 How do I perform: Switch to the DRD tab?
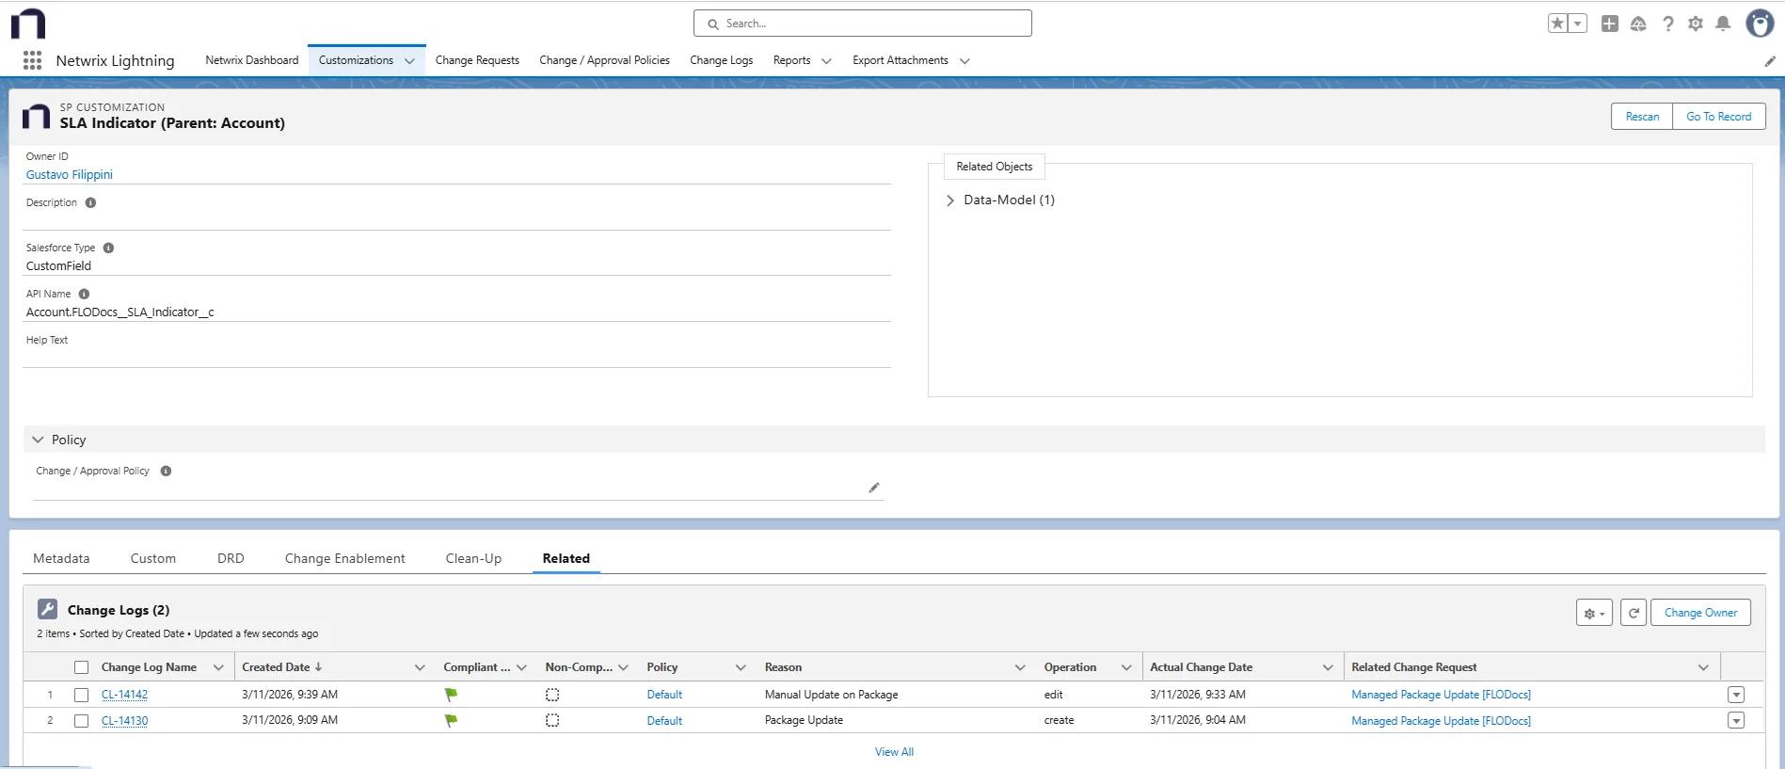231,558
